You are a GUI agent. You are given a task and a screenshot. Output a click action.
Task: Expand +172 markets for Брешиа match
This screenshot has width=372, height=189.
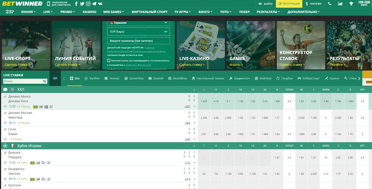click(187, 163)
